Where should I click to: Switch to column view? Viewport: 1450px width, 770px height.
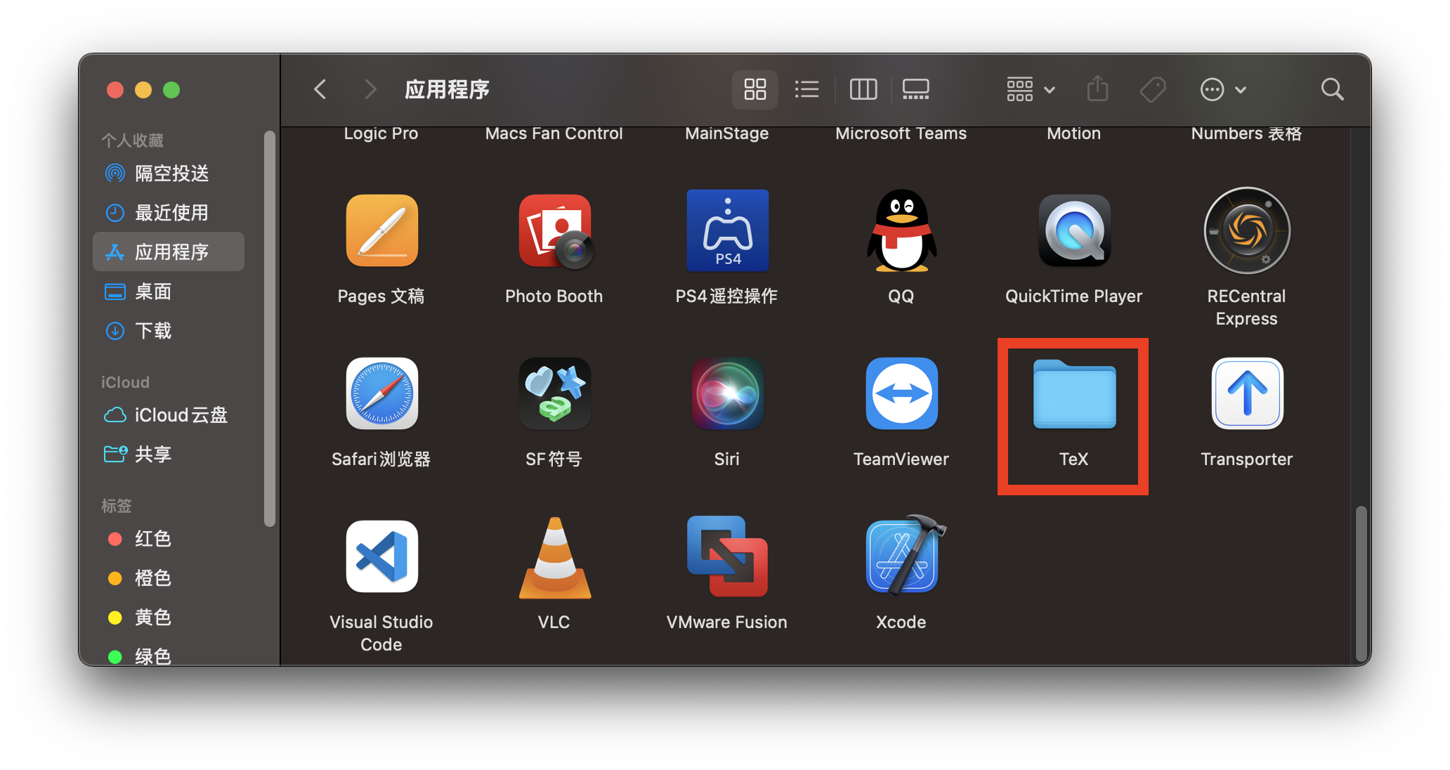click(x=863, y=89)
